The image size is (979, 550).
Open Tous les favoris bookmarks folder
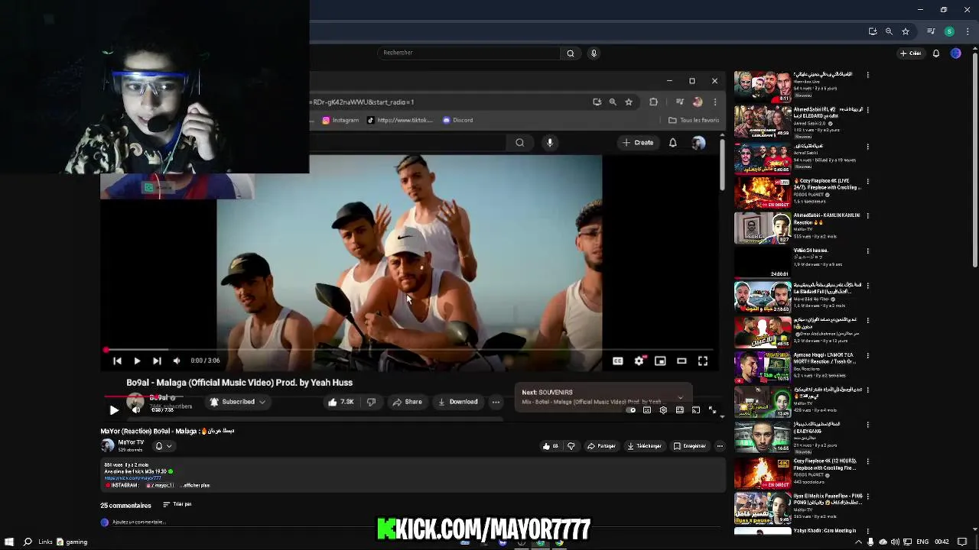(694, 120)
